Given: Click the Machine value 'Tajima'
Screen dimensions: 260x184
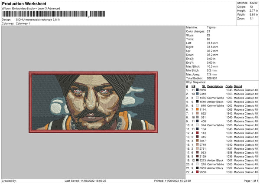Looking at the screenshot, I should [211, 27].
